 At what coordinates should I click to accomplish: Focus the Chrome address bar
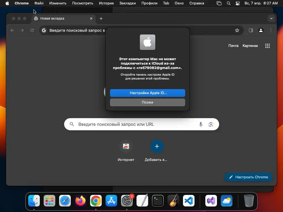point(141,30)
